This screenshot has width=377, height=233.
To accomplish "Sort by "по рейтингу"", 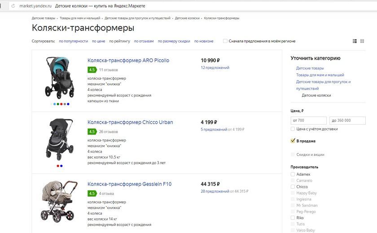I will point(119,41).
